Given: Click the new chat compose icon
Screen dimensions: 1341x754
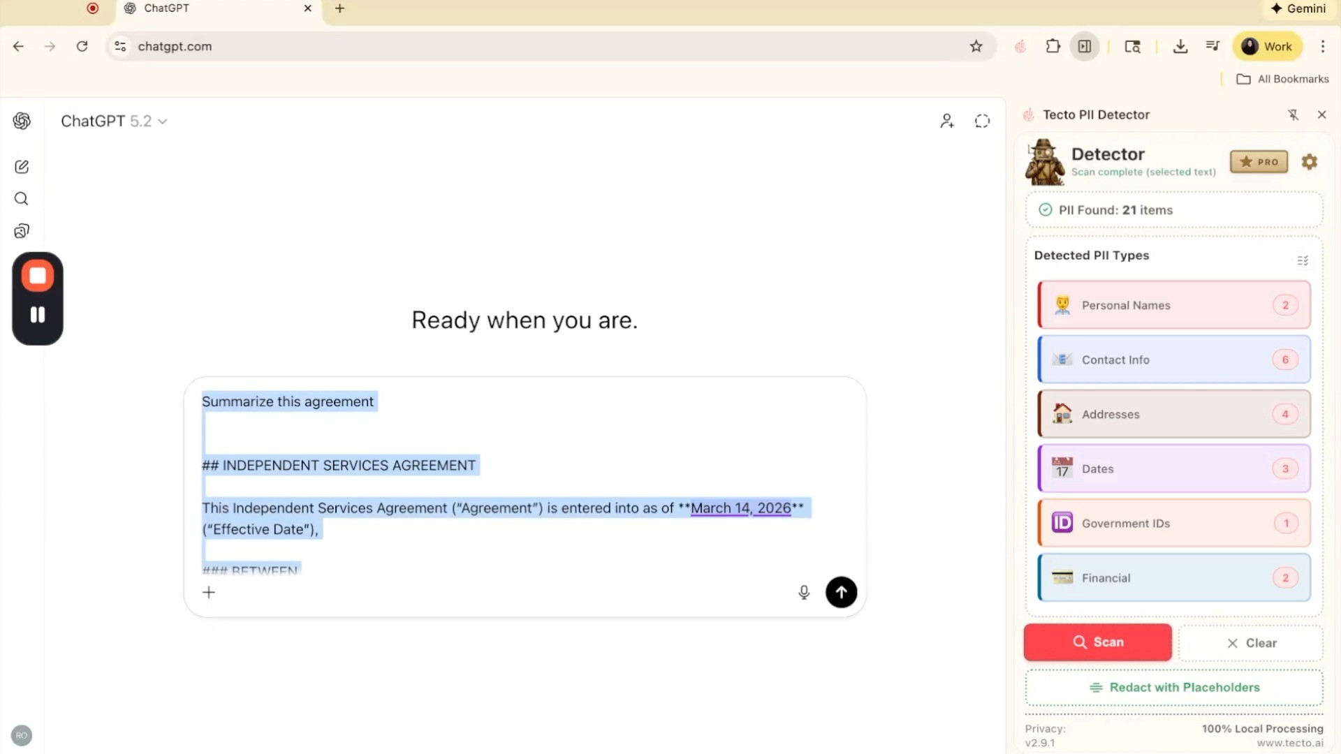Looking at the screenshot, I should click(22, 167).
